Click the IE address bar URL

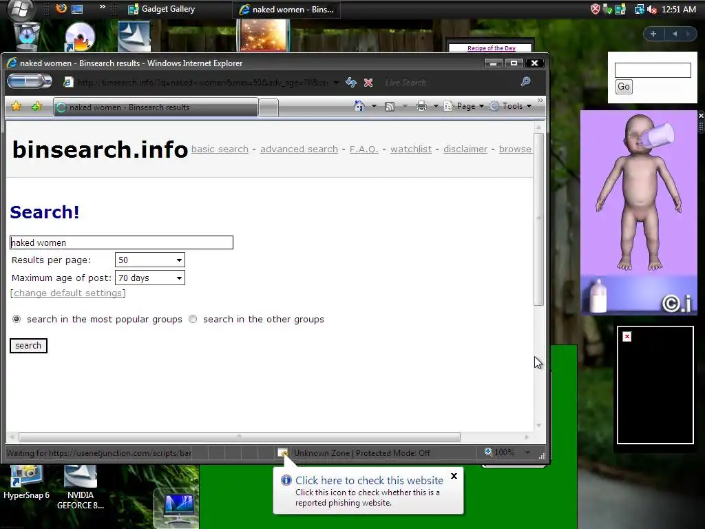202,83
